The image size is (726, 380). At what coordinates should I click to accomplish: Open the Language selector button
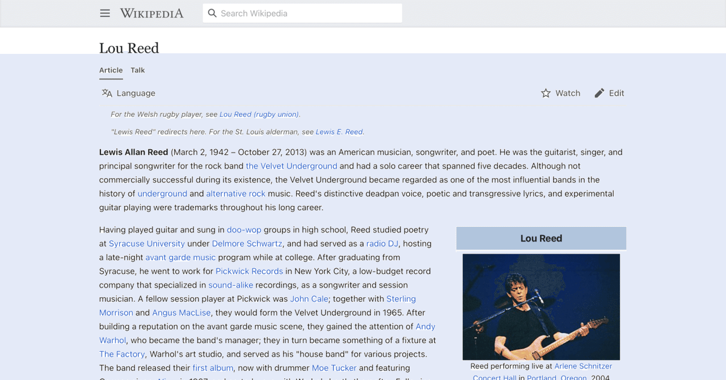click(x=128, y=93)
